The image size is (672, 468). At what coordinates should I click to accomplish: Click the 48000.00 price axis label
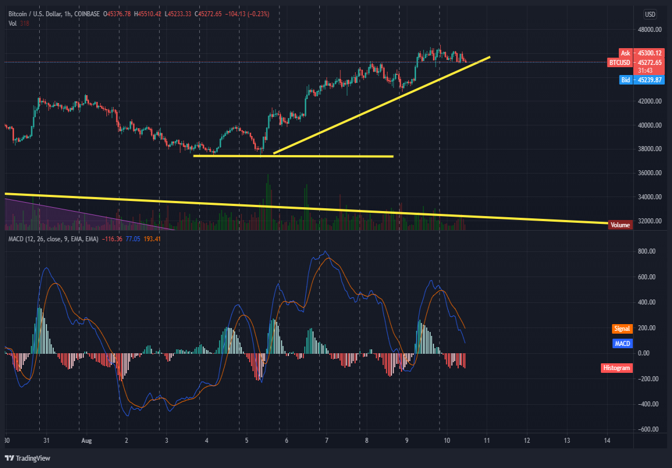649,30
